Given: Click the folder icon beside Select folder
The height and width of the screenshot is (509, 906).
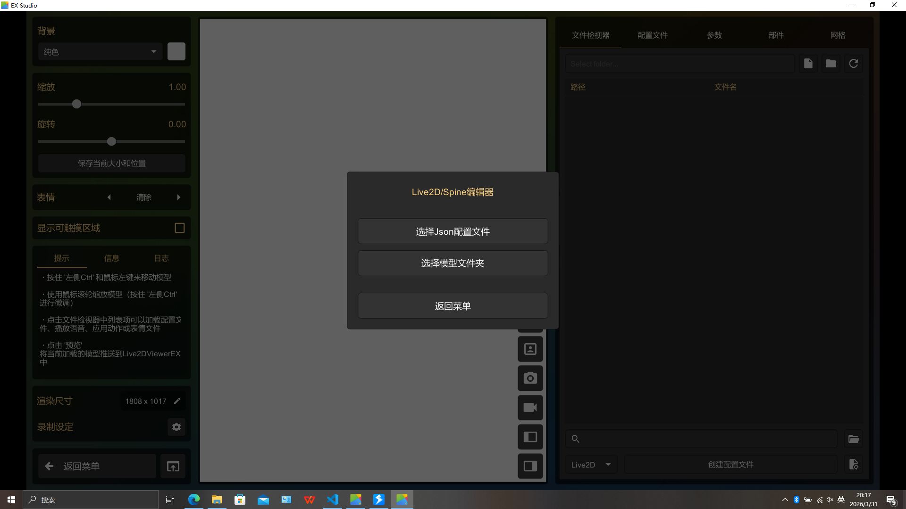Looking at the screenshot, I should [x=830, y=64].
